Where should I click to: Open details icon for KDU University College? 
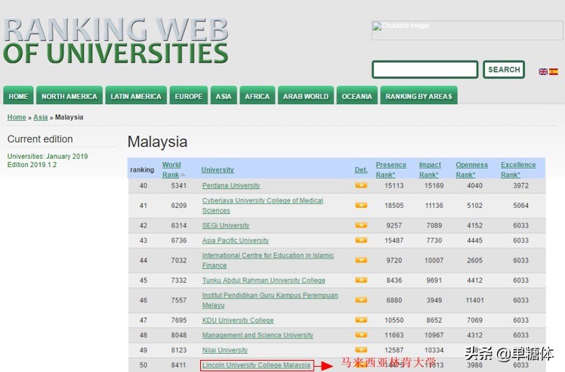[361, 320]
